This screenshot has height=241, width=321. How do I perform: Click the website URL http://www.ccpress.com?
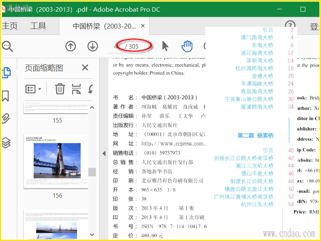(173, 144)
